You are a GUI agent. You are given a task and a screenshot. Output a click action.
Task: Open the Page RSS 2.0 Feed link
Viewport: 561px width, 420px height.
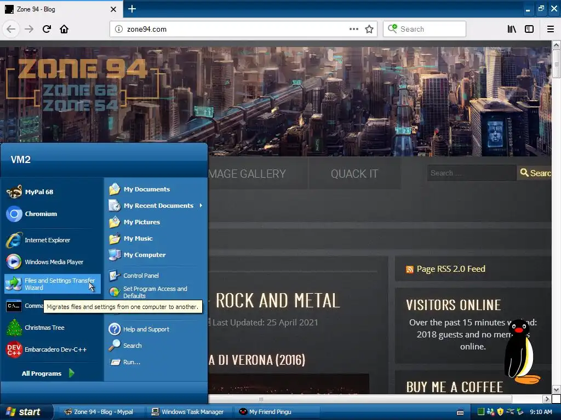[451, 269]
